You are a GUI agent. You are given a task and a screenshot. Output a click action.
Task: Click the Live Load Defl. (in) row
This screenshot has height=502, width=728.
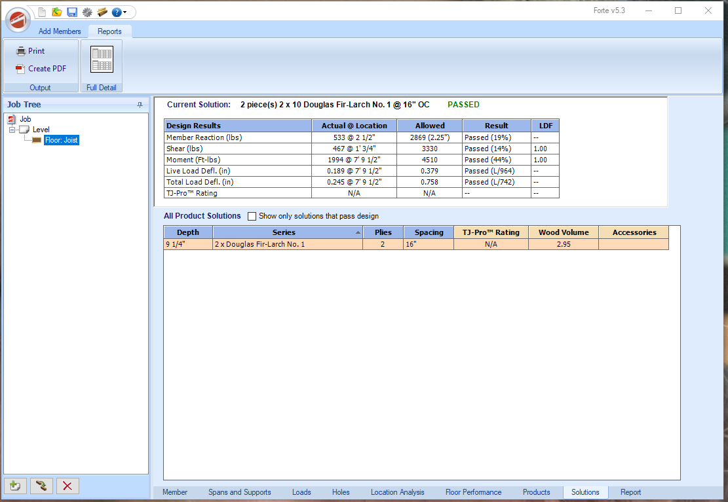pyautogui.click(x=362, y=171)
